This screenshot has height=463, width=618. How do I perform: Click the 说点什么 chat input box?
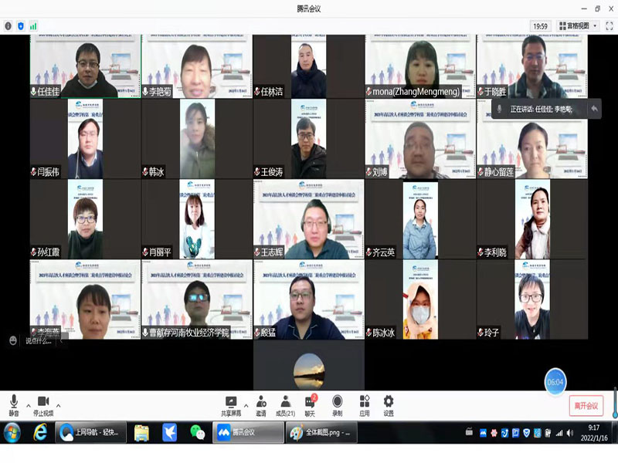coord(39,340)
